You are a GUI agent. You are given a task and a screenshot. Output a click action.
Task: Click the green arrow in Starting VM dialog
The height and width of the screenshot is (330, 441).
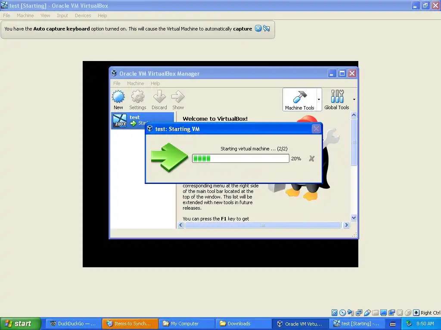pos(169,157)
